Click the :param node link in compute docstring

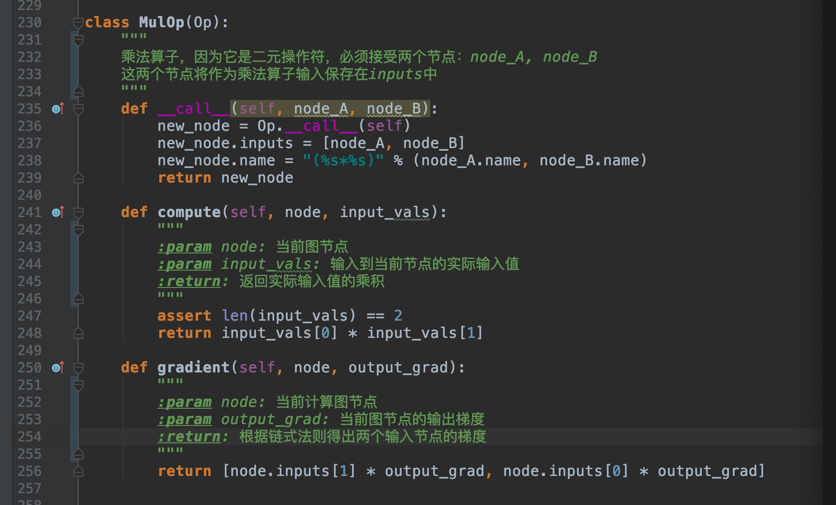[x=184, y=246]
